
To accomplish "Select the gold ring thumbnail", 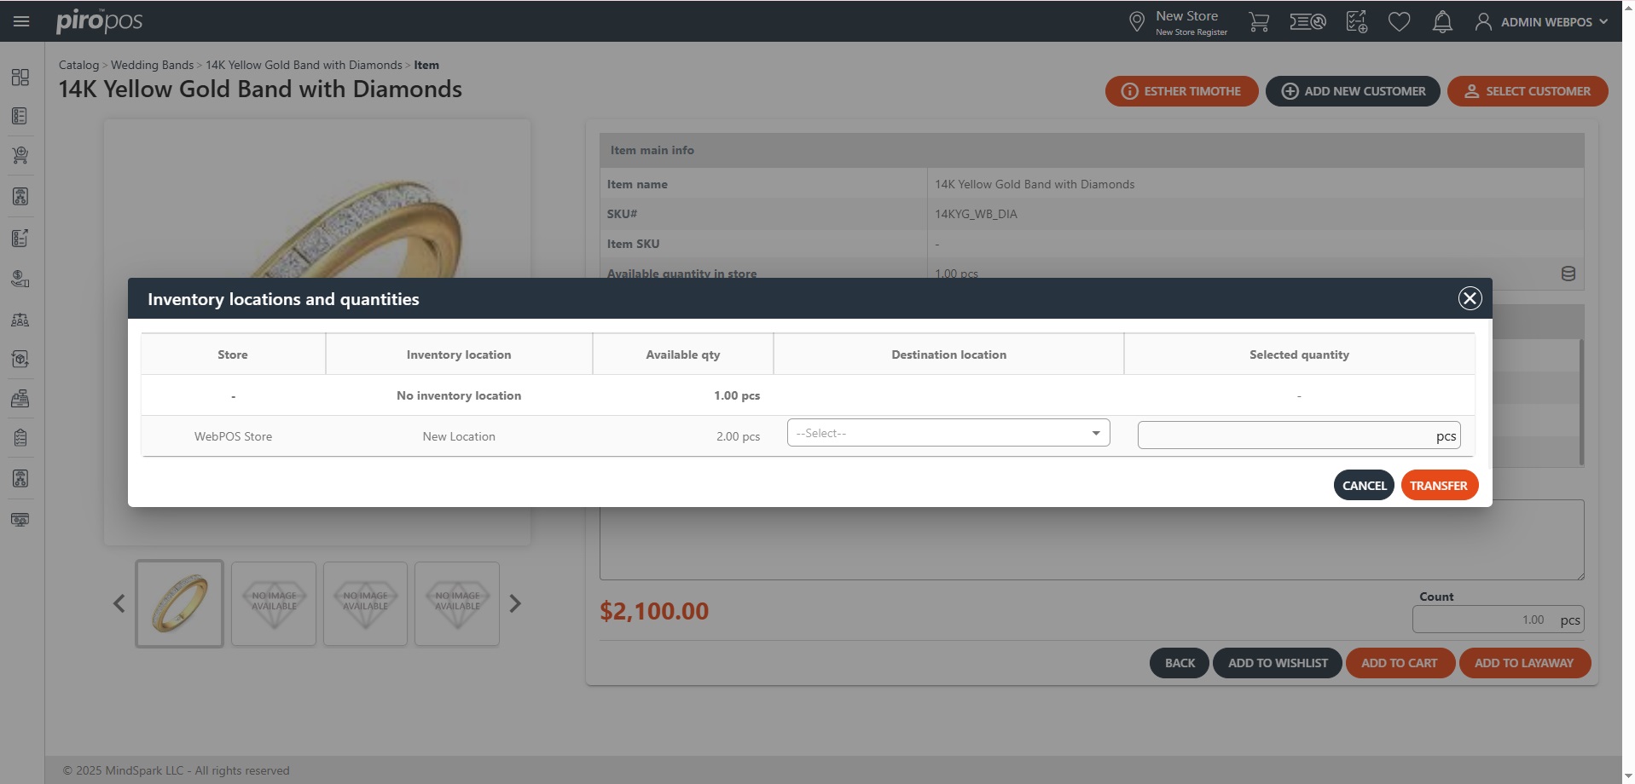I will (179, 603).
